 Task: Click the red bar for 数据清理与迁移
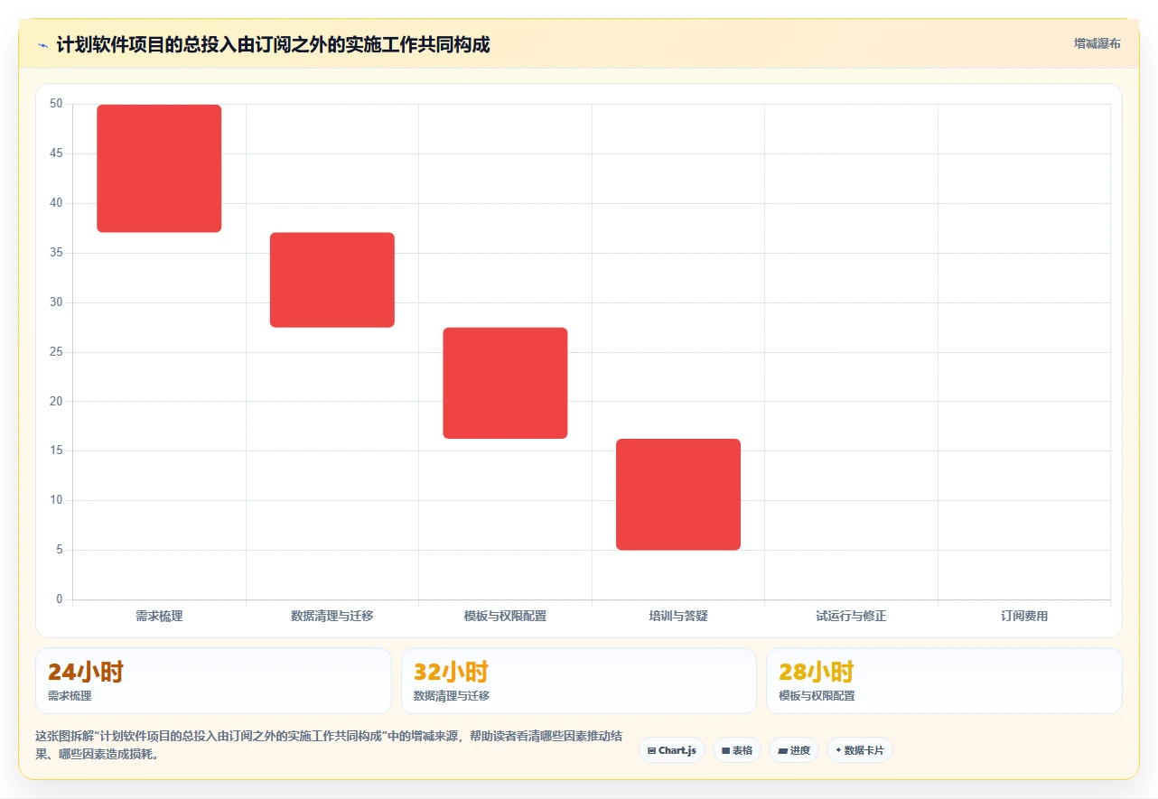[x=332, y=280]
